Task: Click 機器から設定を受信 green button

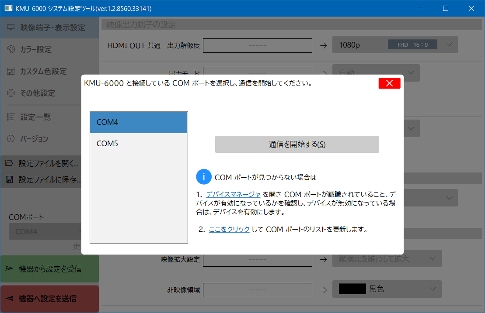Action: tap(49, 269)
